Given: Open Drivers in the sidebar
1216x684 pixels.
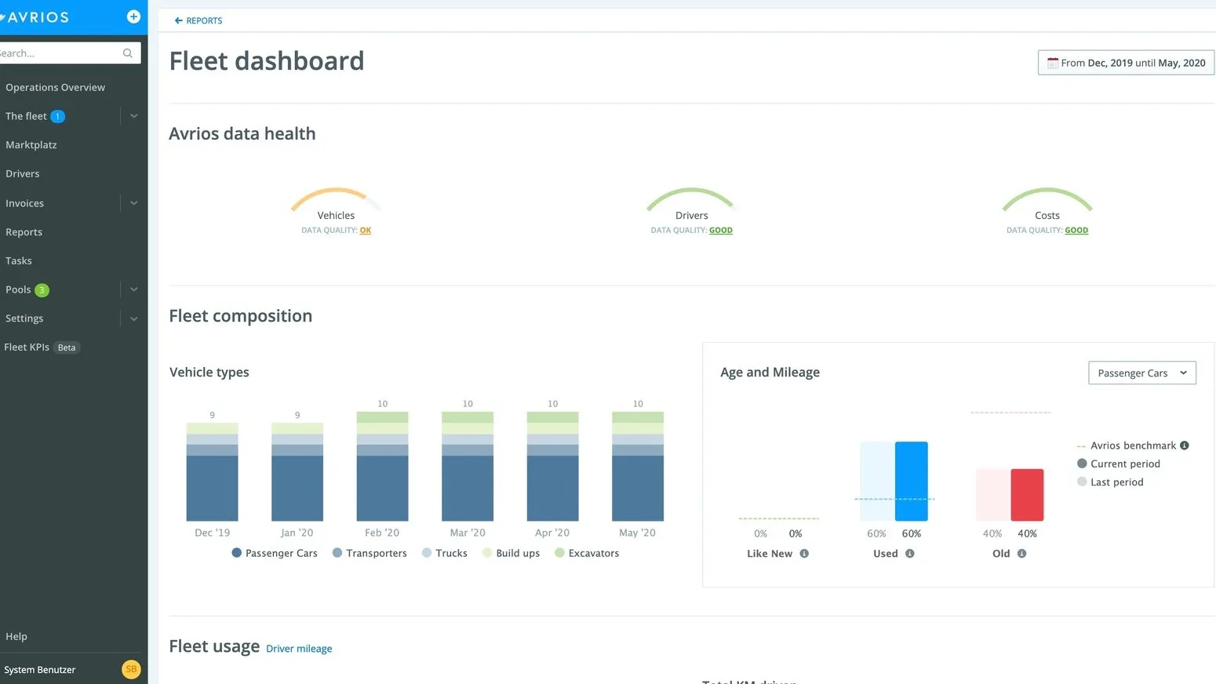Looking at the screenshot, I should (x=23, y=174).
